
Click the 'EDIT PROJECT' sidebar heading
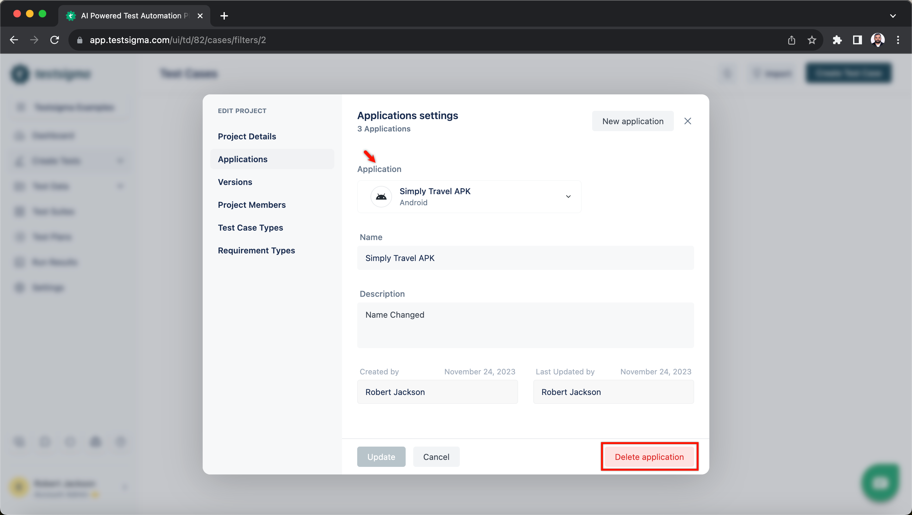[x=242, y=111]
